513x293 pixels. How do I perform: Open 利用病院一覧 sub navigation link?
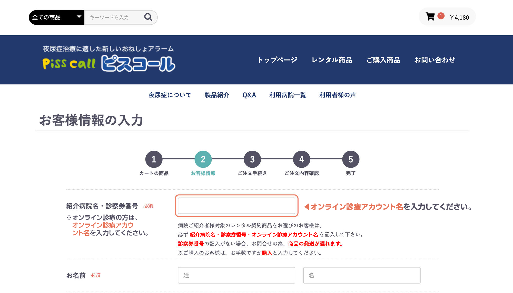(288, 95)
